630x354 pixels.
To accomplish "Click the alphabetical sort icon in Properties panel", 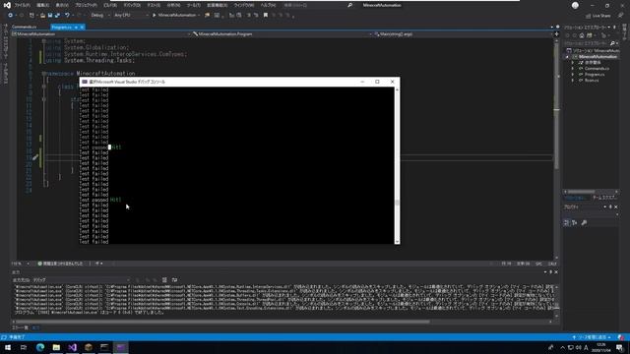I will (575, 223).
